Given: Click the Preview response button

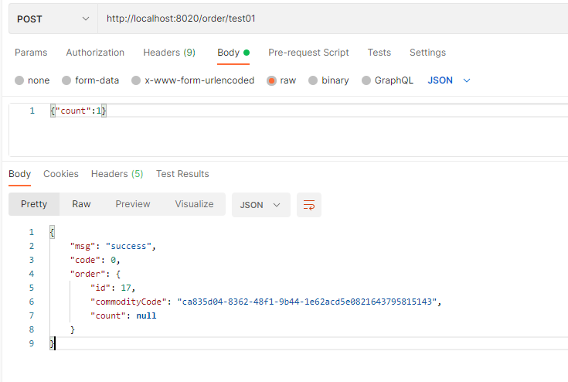Looking at the screenshot, I should coord(133,204).
